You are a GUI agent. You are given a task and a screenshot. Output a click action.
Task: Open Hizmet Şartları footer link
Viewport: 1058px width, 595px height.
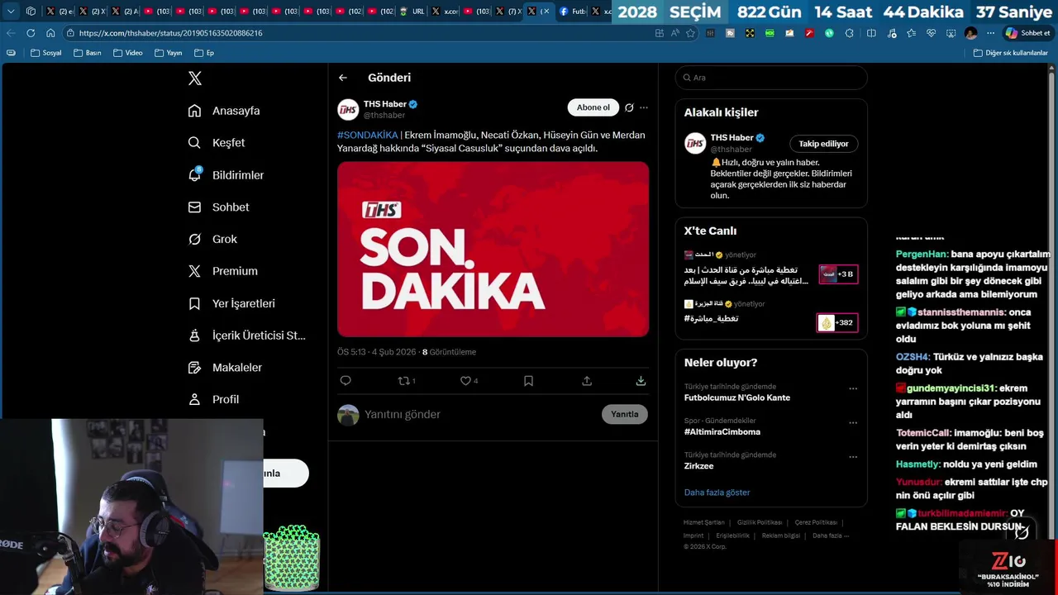pyautogui.click(x=703, y=522)
